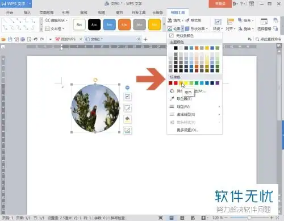
Task: Expand the Edit Shape dropdown arrow
Action: point(66,20)
